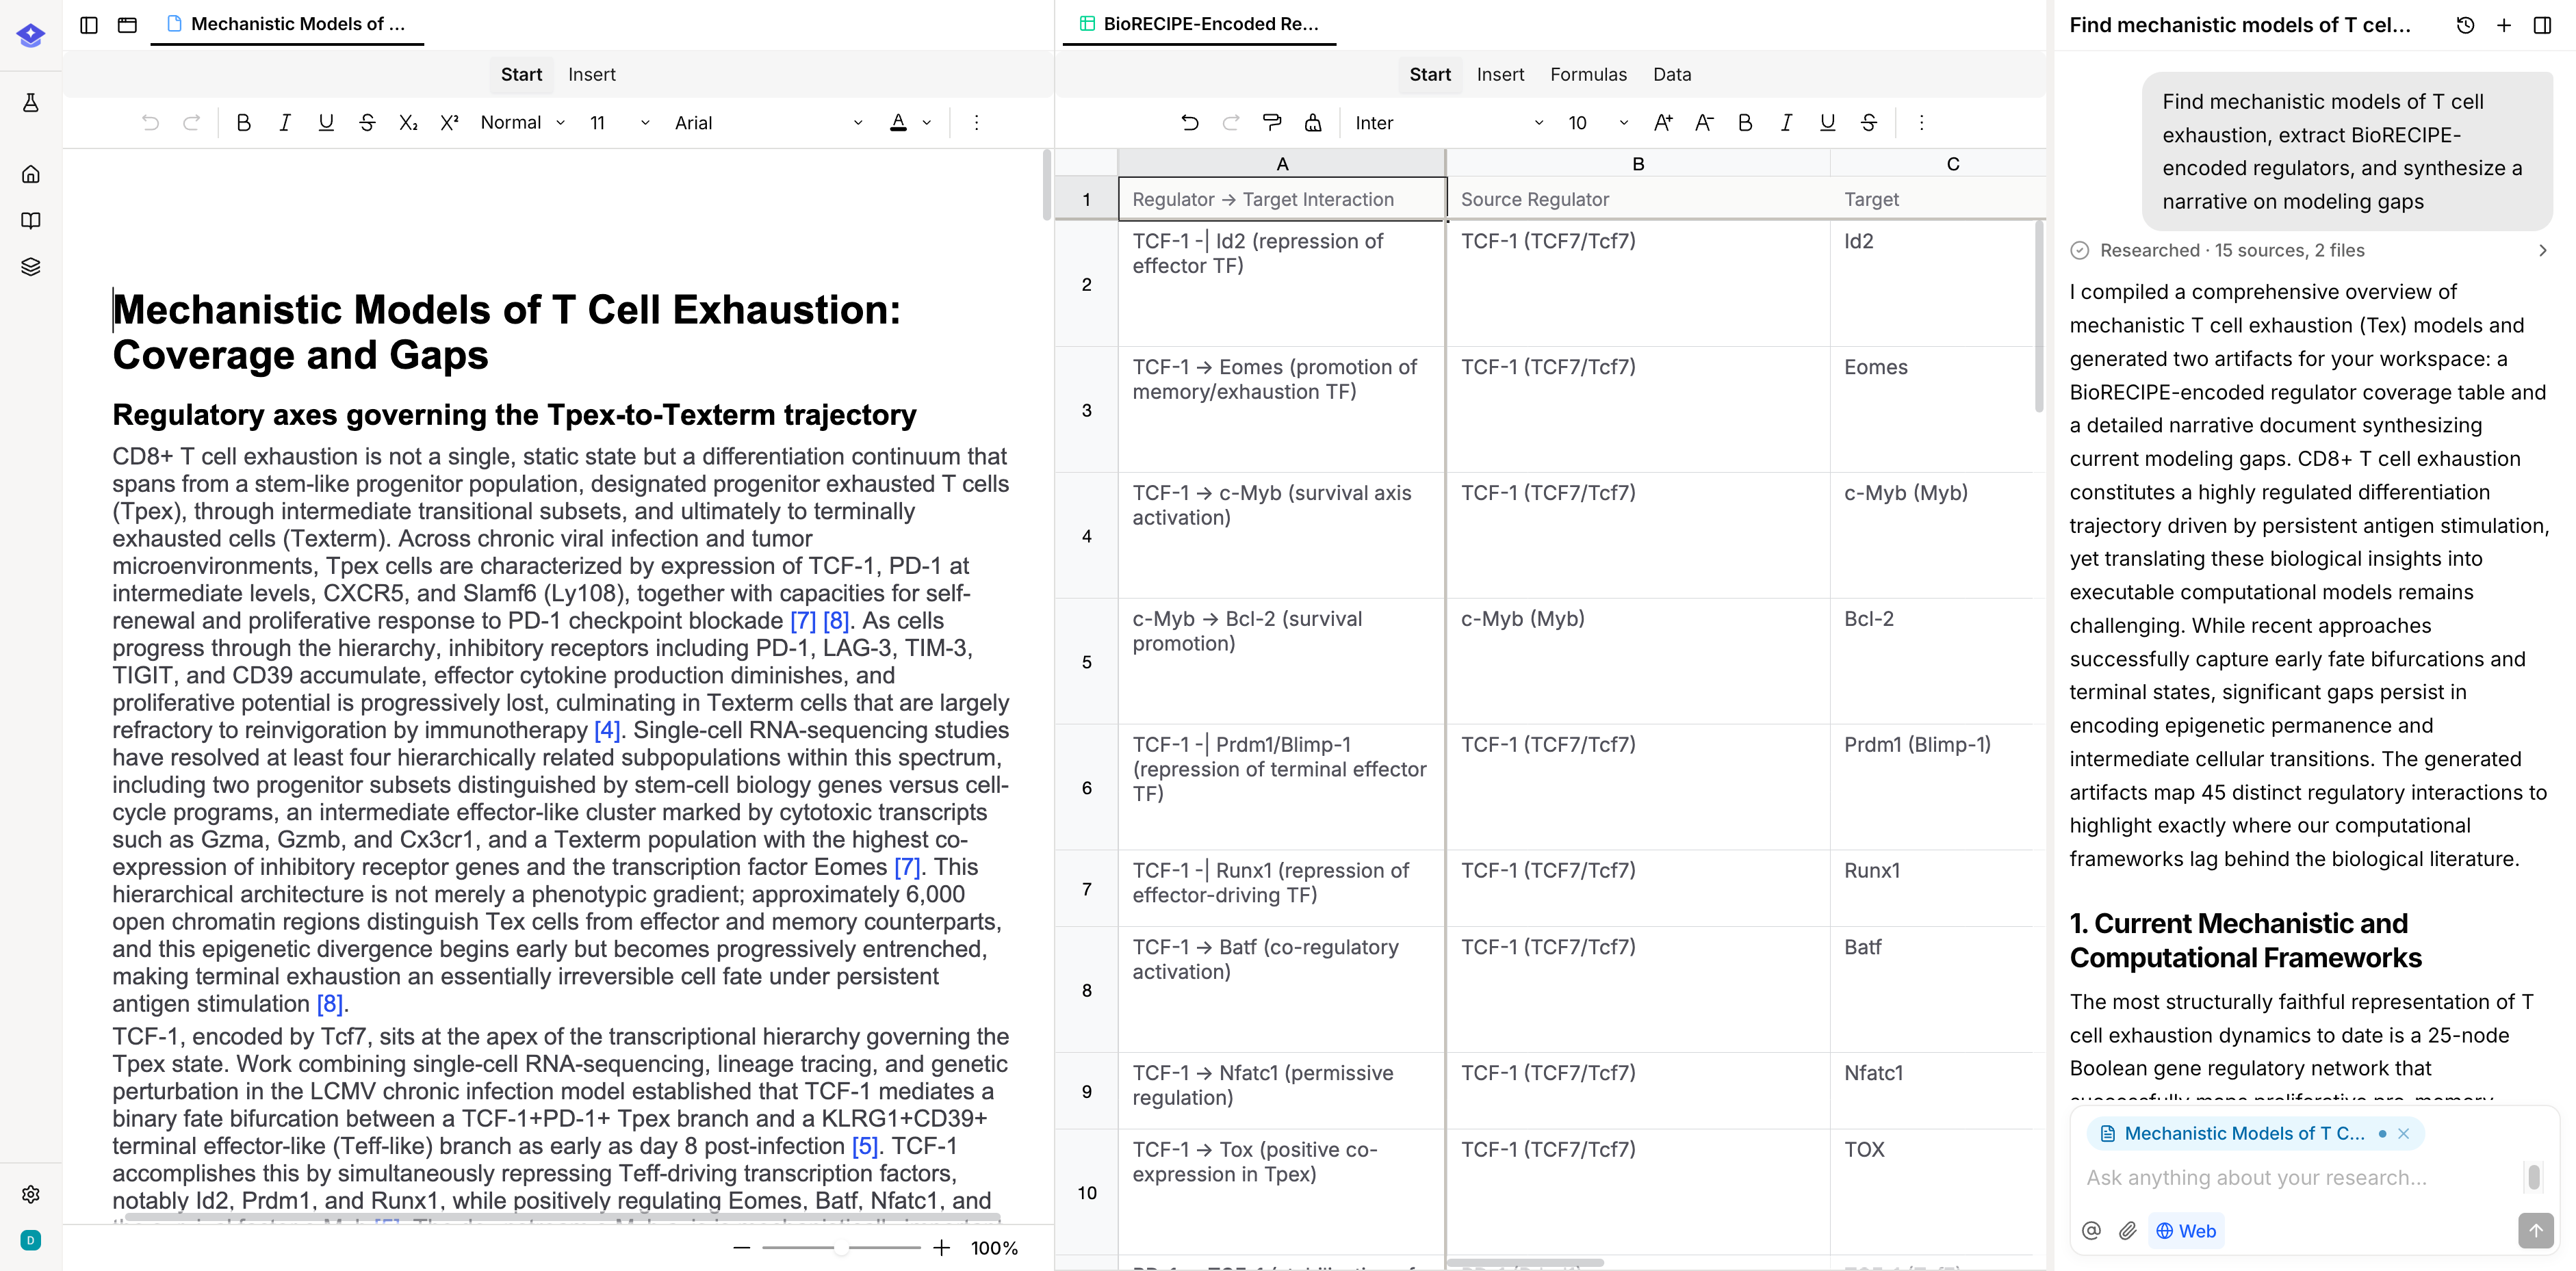Viewport: 2576px width, 1271px height.
Task: Toggle the right panel layout icon
Action: point(2542,25)
